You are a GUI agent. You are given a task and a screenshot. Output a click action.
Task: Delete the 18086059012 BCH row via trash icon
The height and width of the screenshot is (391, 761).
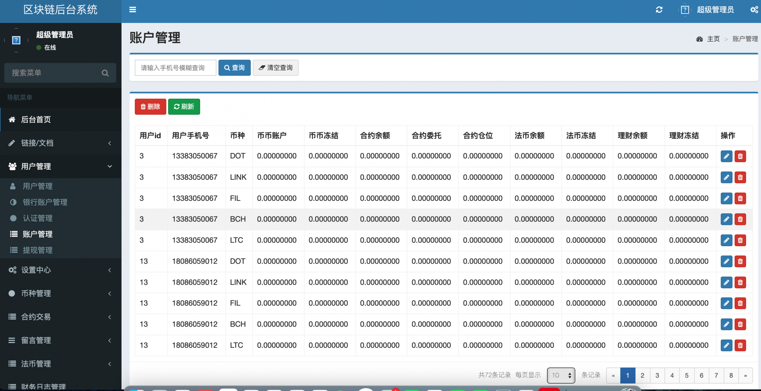pyautogui.click(x=740, y=324)
